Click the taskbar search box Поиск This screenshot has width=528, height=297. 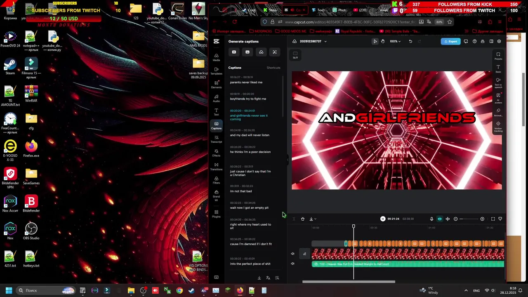[46, 290]
